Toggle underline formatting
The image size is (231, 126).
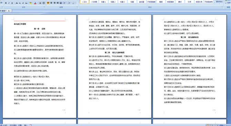point(12,3)
